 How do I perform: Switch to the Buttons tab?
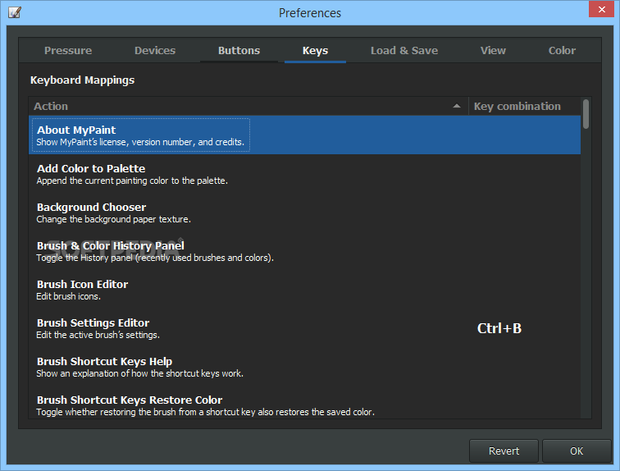(x=239, y=51)
